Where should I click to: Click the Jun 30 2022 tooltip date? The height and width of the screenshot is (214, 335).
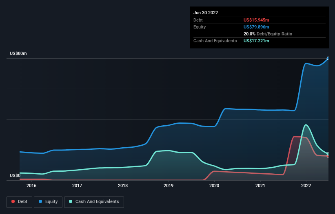pyautogui.click(x=206, y=13)
